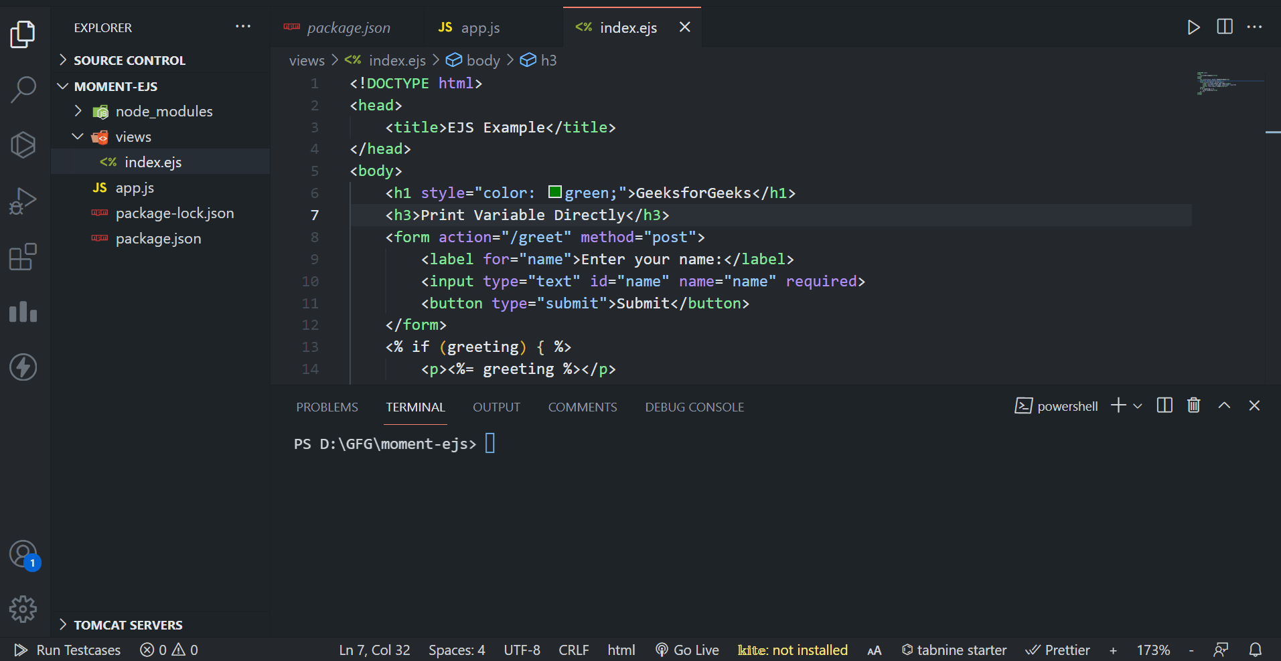The image size is (1281, 661).
Task: Click Run Testcases in status bar
Action: click(68, 650)
